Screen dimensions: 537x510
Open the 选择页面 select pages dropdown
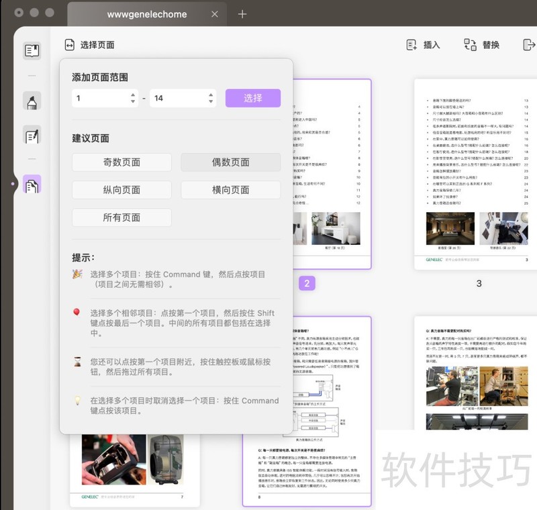pyautogui.click(x=89, y=45)
